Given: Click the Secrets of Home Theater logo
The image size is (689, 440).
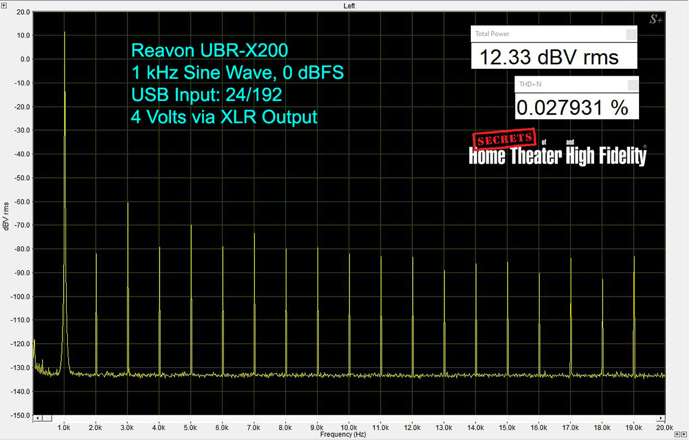Looking at the screenshot, I should (x=557, y=149).
